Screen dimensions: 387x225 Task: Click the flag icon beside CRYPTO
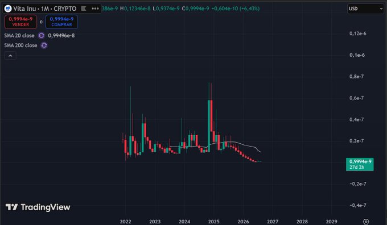click(x=84, y=9)
